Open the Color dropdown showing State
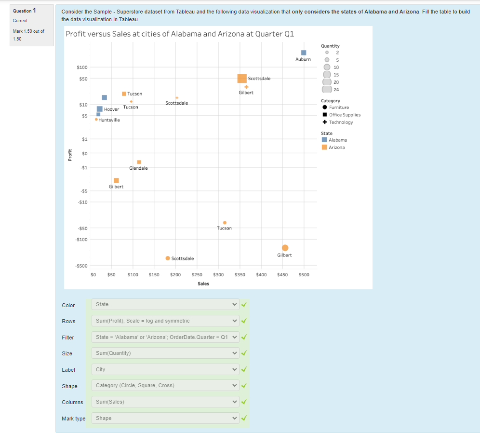480x433 pixels. 165,305
